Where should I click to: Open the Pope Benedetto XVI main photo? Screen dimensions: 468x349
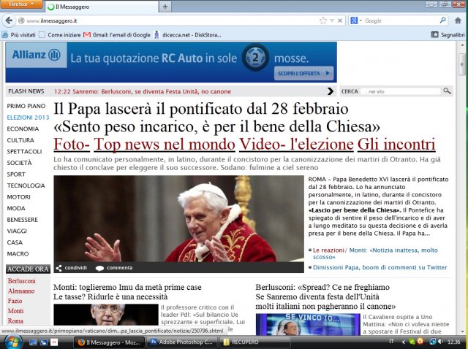pos(178,219)
